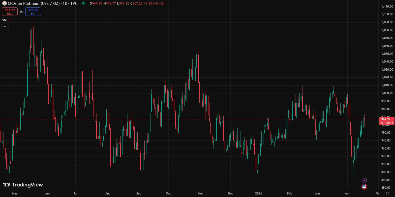Select the Vol indicator label
This screenshot has width=395, height=197.
(4, 20)
